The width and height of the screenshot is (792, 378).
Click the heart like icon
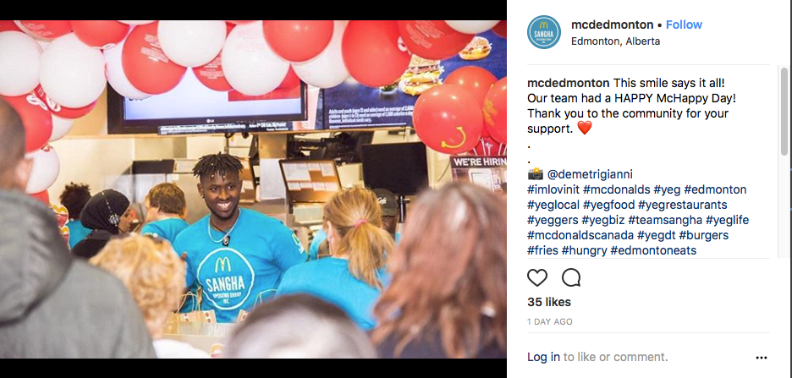tap(537, 277)
